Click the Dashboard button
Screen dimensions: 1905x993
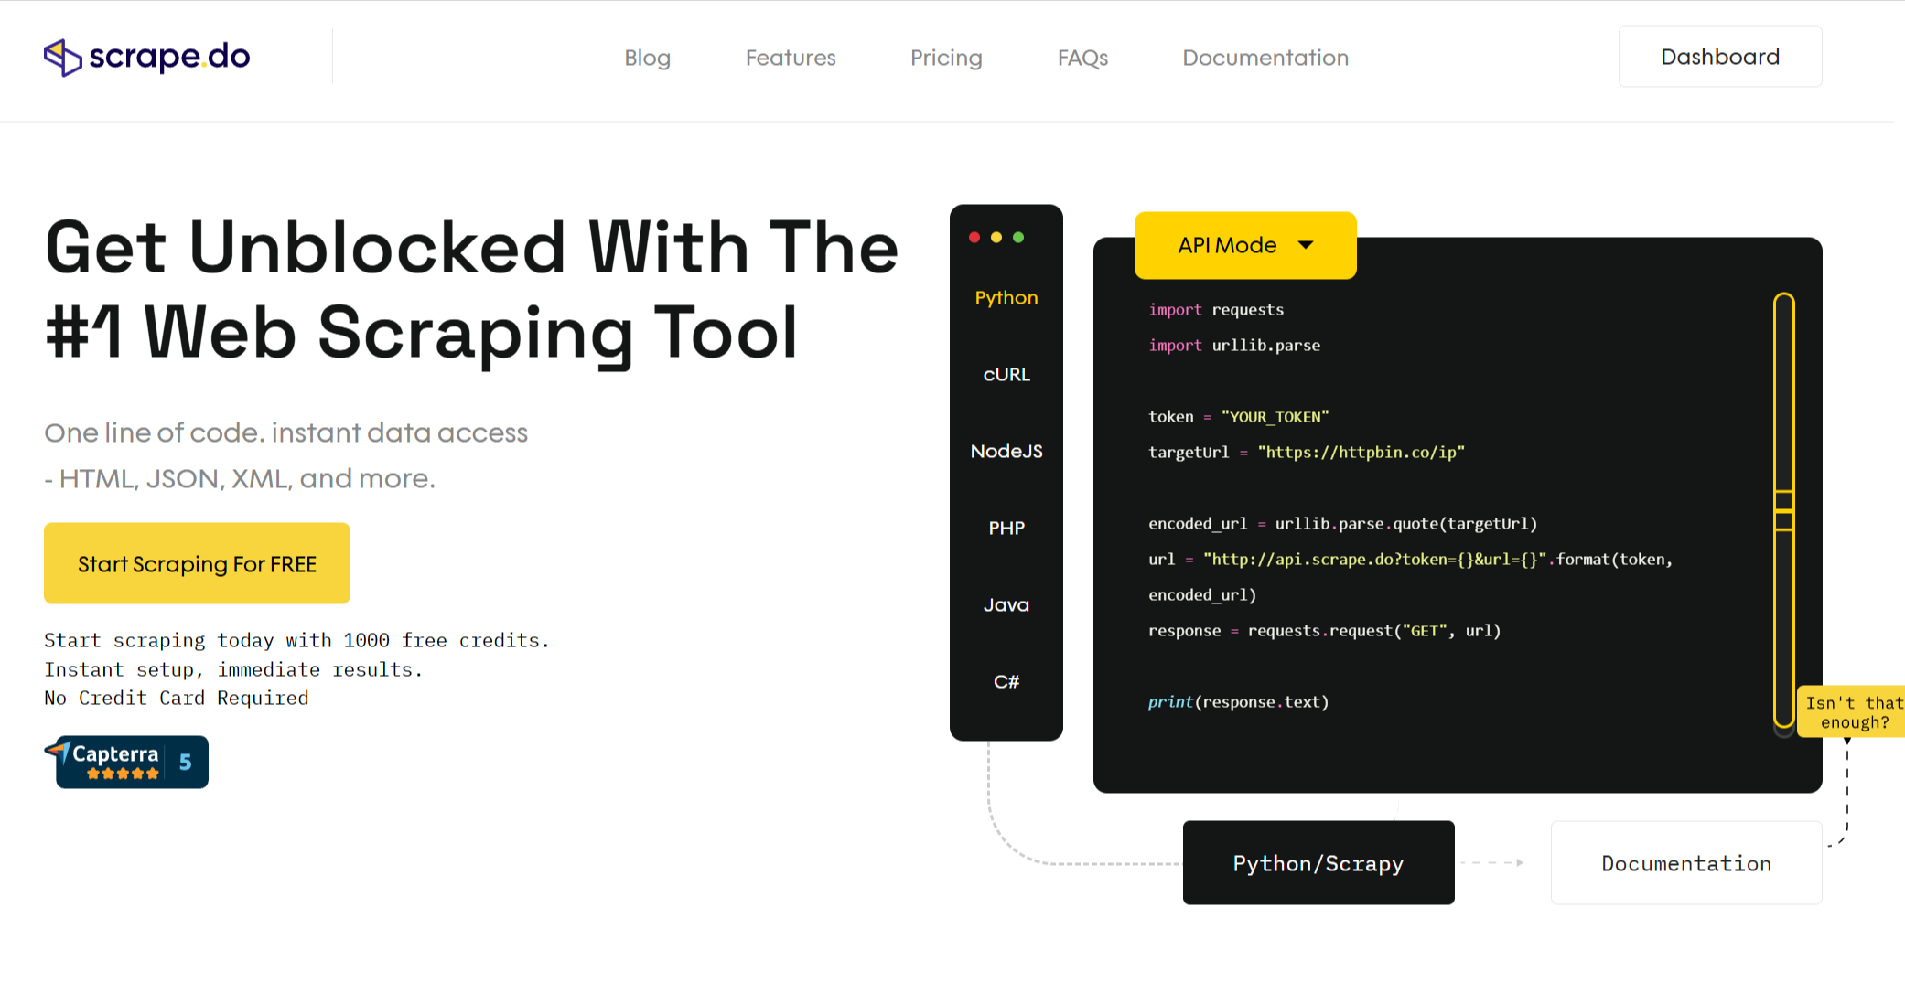[x=1719, y=57]
